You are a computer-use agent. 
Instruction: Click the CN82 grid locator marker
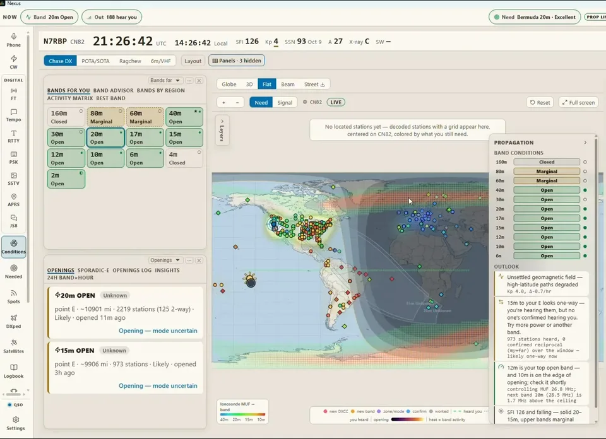click(x=312, y=102)
